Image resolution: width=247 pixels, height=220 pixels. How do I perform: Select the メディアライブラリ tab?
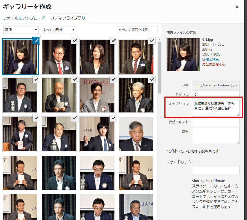click(68, 18)
